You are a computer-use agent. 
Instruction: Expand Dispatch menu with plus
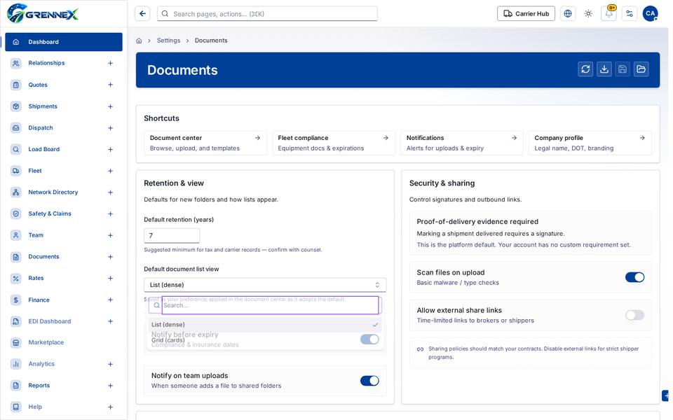click(x=110, y=127)
